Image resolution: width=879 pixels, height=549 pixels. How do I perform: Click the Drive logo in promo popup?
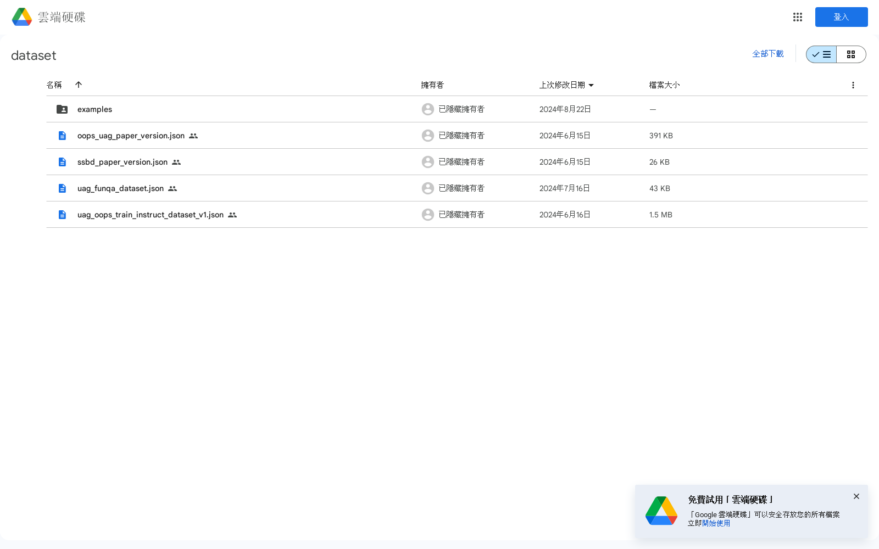[x=661, y=511]
